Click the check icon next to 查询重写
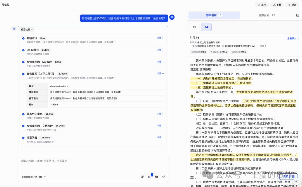The width and height of the screenshot is (302, 187). (x=23, y=74)
